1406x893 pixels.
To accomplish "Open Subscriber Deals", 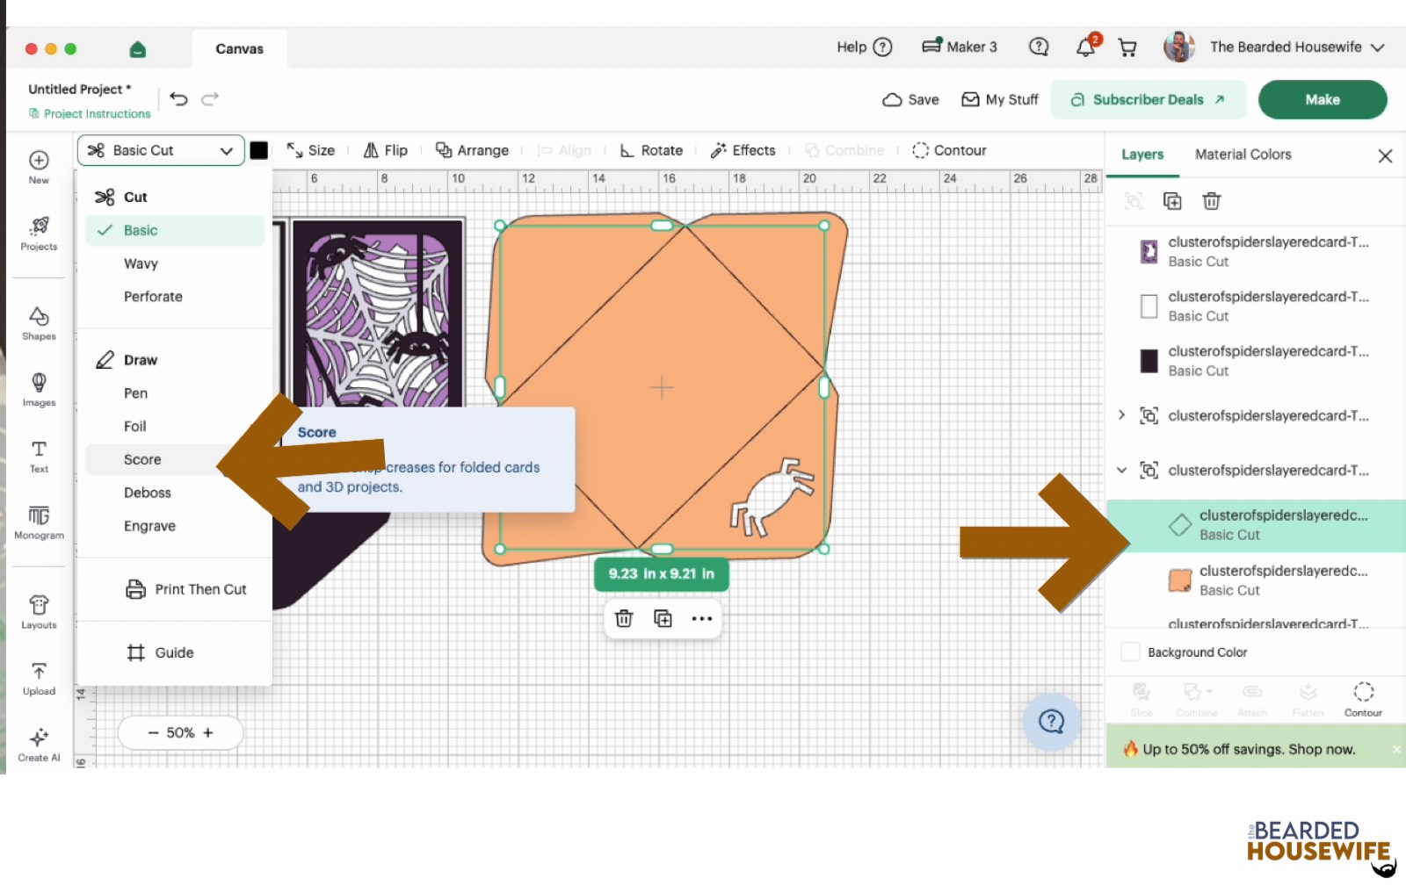I will (1149, 99).
